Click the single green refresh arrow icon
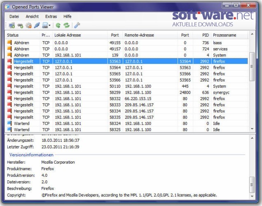The width and height of the screenshot is (262, 206). 58,26
